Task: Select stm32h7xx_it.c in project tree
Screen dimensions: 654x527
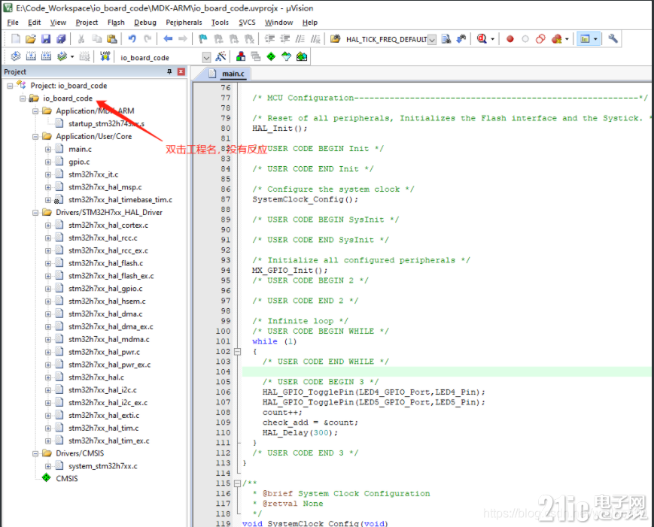Action: pos(93,174)
